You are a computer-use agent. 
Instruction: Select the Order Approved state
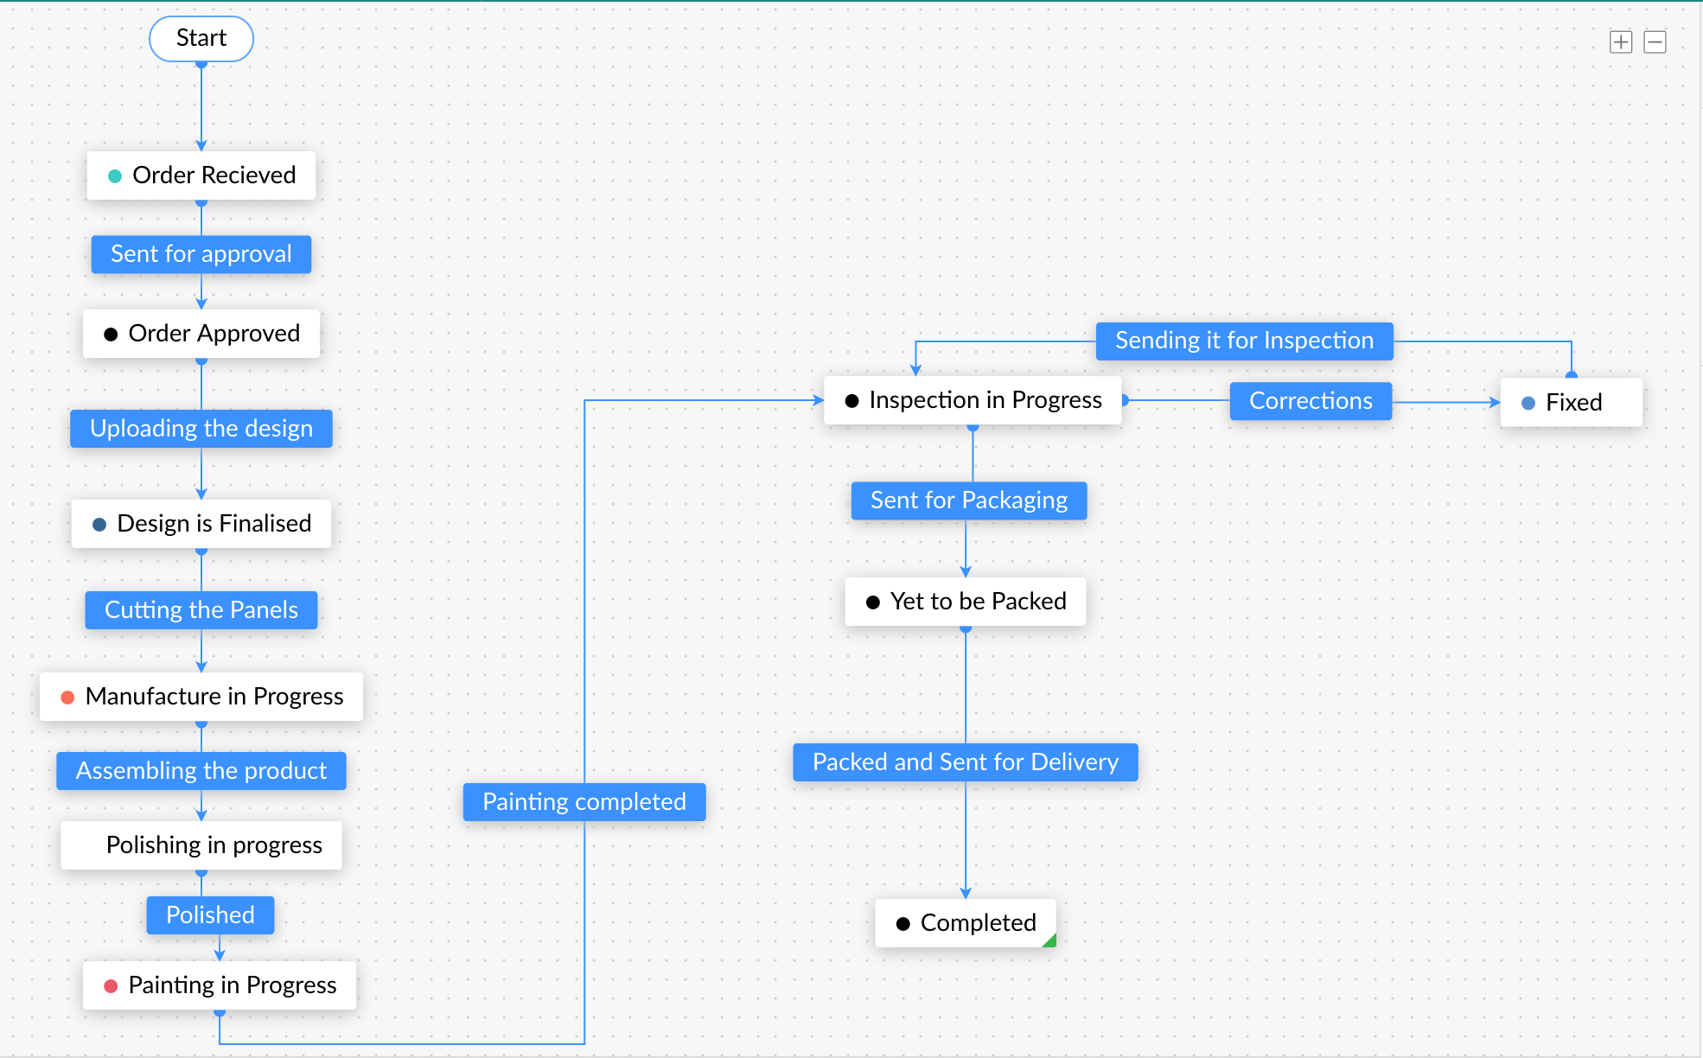pos(201,334)
